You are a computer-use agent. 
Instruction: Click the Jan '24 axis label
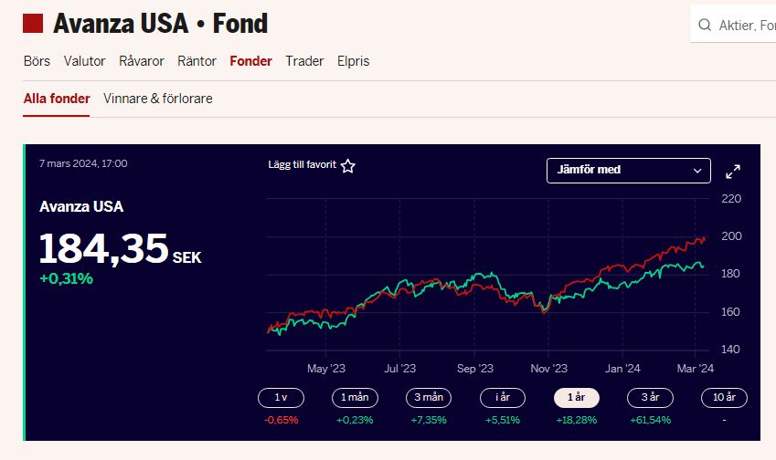tap(622, 369)
